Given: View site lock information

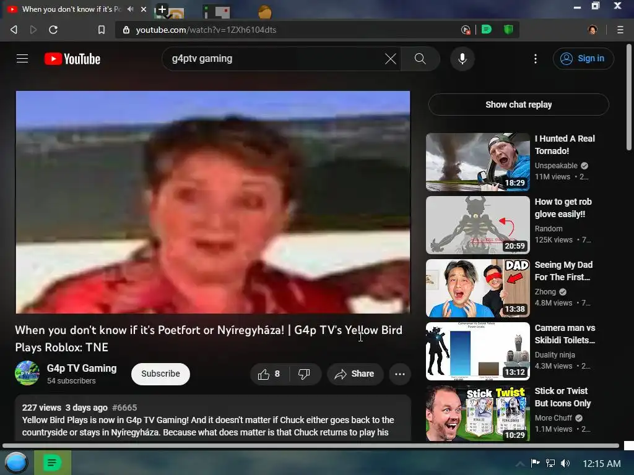Looking at the screenshot, I should click(126, 30).
